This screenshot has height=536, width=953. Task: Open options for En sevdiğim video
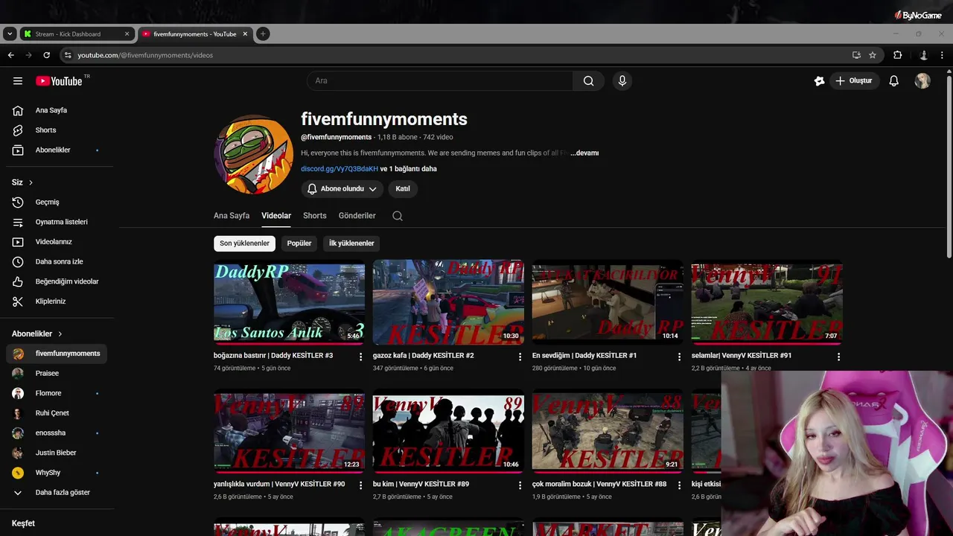point(679,357)
